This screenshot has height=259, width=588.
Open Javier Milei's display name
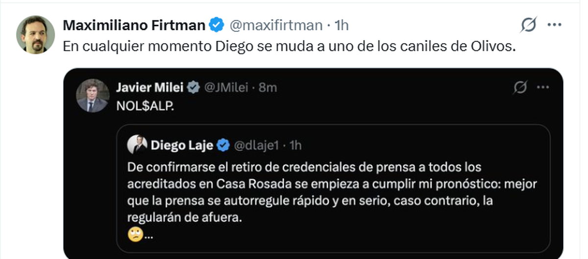[150, 88]
